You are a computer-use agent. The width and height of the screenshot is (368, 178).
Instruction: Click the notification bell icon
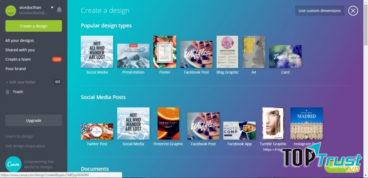click(x=59, y=10)
